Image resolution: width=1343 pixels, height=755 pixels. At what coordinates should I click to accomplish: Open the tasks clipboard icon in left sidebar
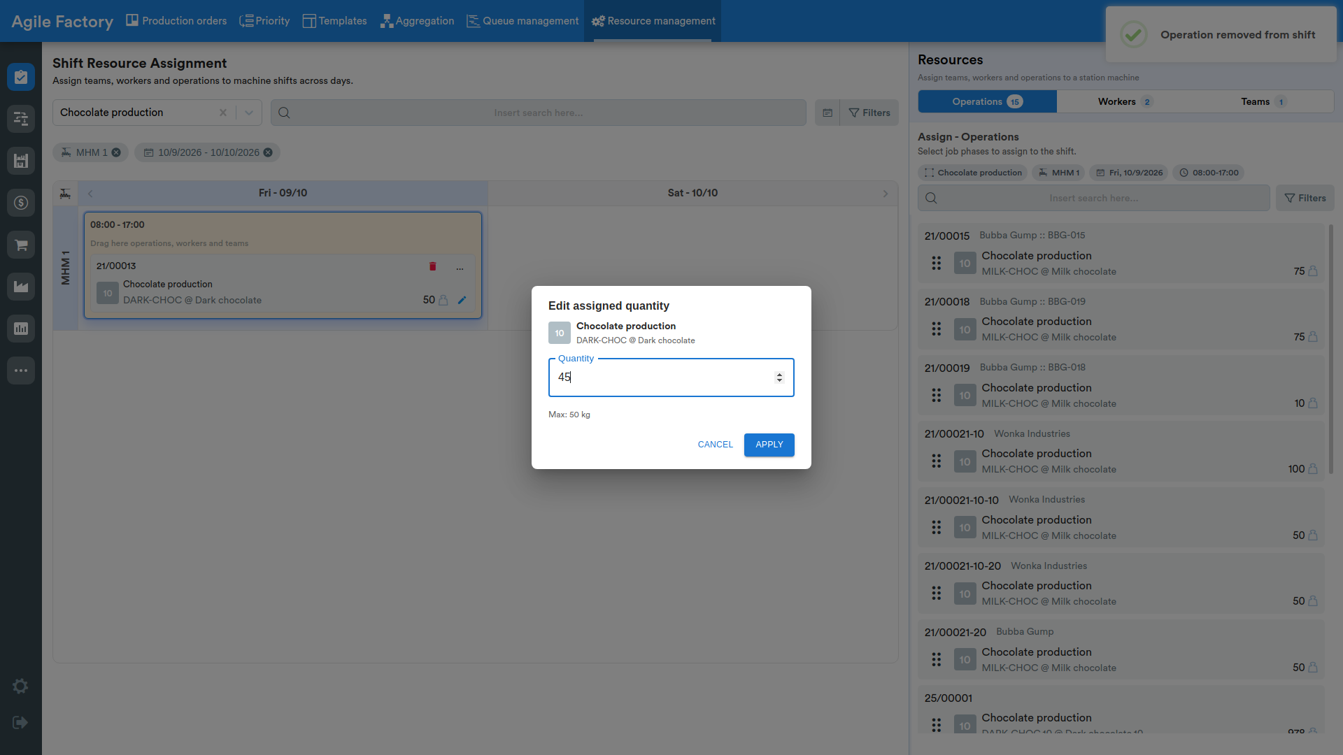click(x=21, y=77)
